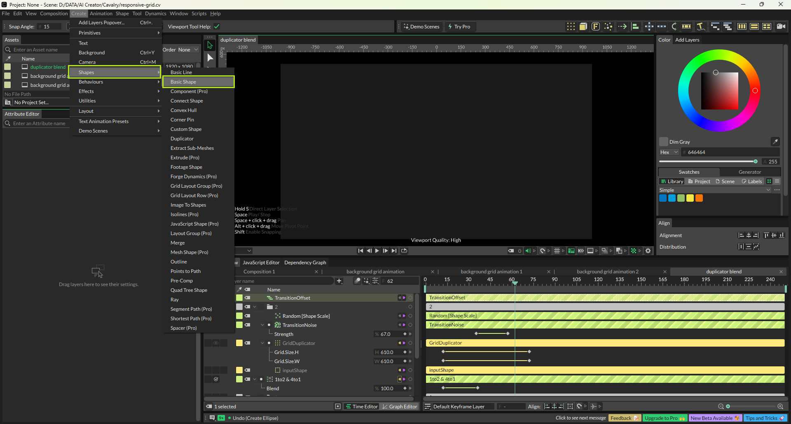791x424 pixels.
Task: Click the loop playback icon
Action: [x=404, y=251]
